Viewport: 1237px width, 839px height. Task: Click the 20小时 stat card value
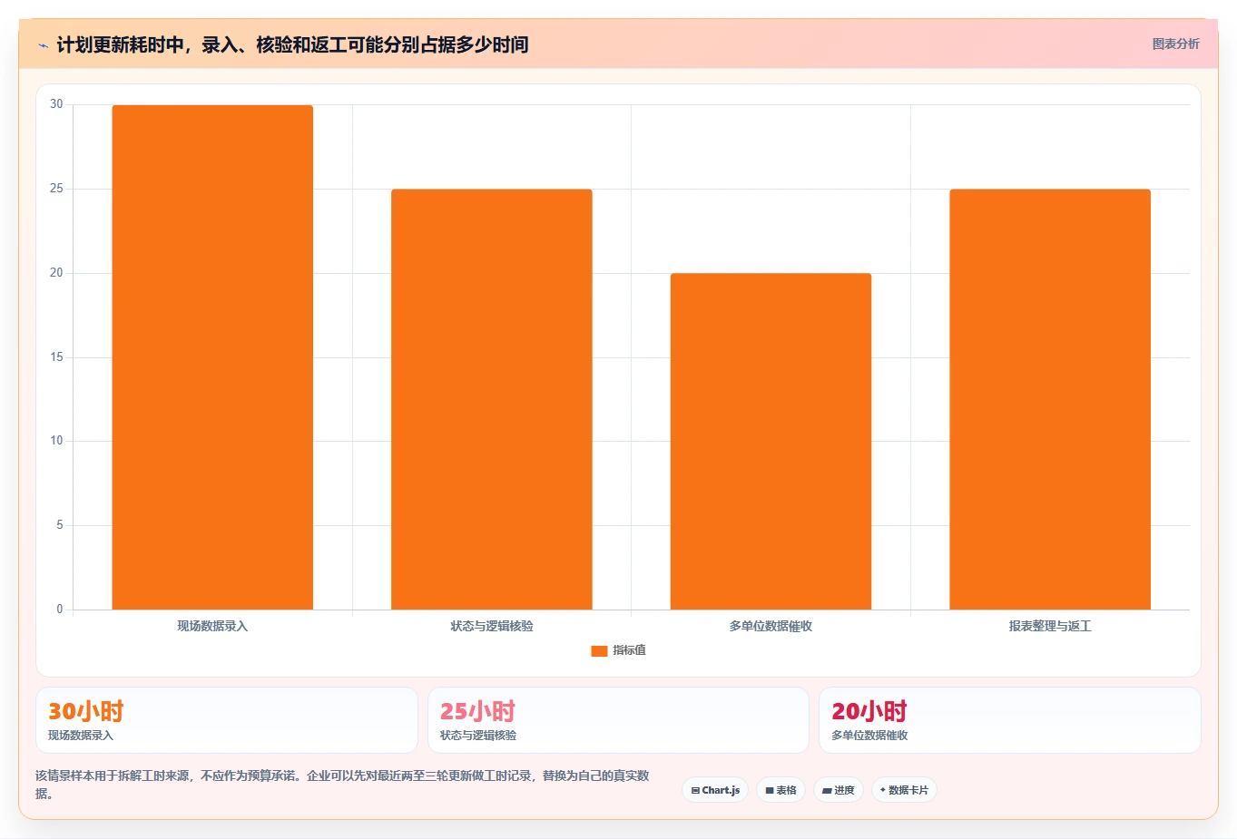click(x=869, y=711)
